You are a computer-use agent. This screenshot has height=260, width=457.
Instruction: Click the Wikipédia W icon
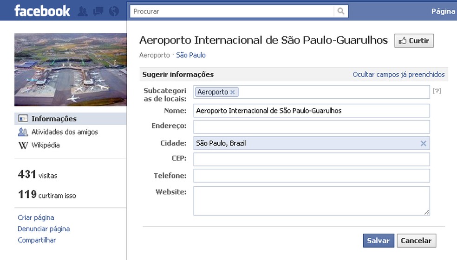(23, 145)
